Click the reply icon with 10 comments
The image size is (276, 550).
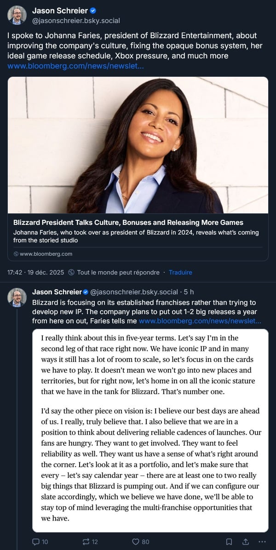tap(36, 542)
